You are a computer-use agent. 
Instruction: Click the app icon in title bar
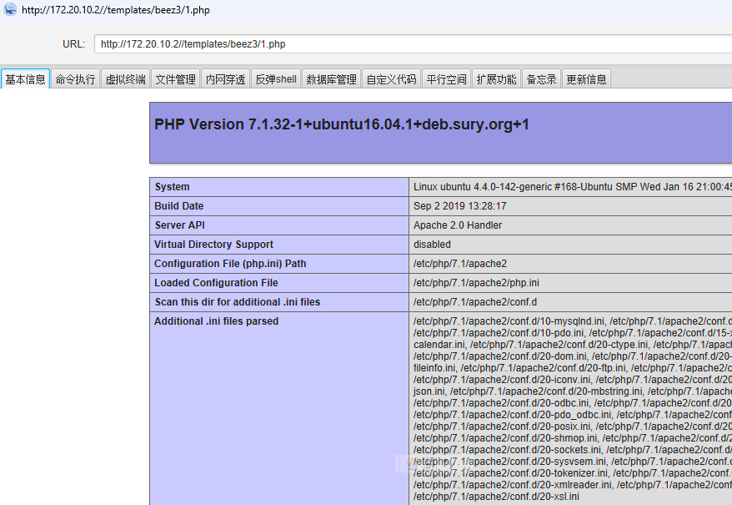coord(10,9)
